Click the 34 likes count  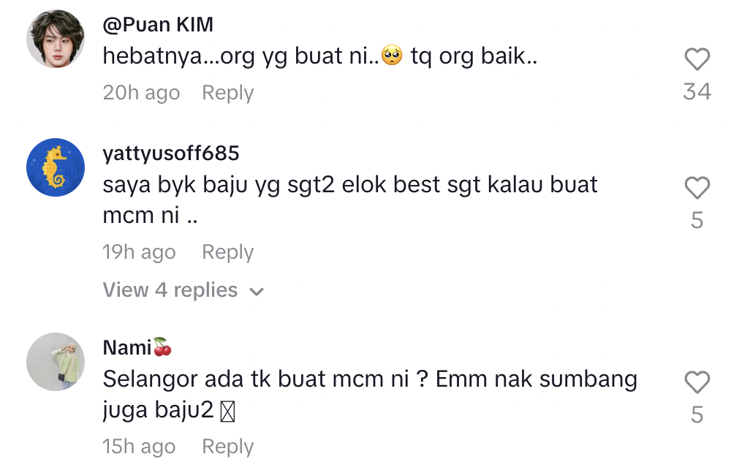[x=697, y=92]
